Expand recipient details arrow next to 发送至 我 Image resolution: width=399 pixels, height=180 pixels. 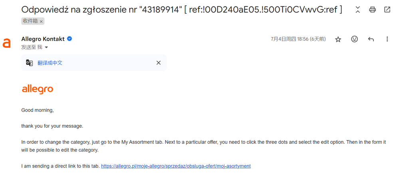click(46, 47)
